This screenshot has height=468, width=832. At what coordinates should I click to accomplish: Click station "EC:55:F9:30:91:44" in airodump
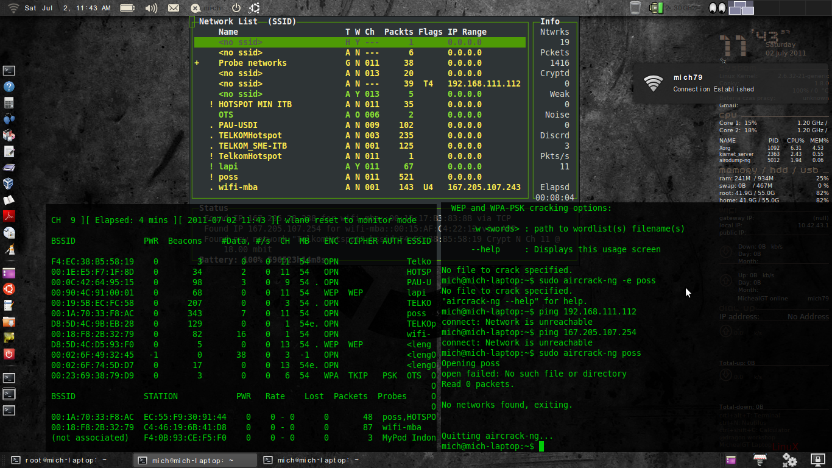[185, 417]
